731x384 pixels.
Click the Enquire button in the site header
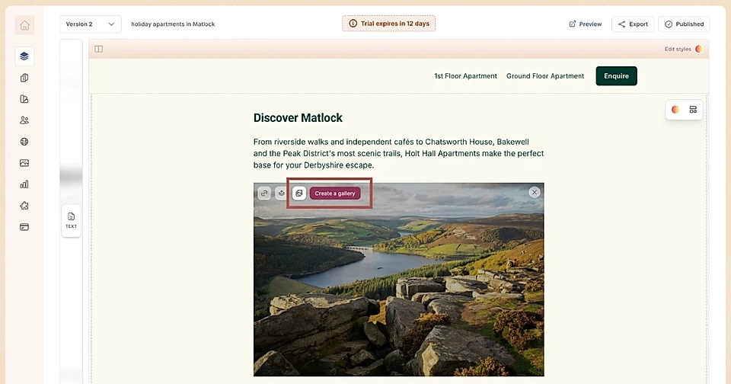pos(616,76)
